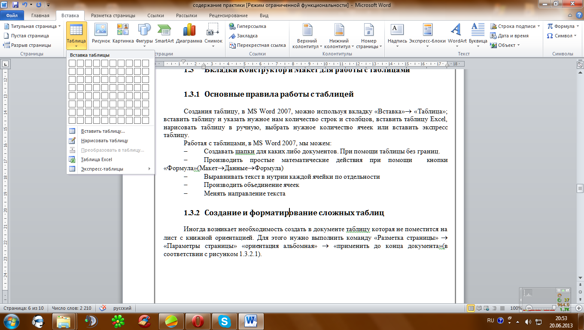Switch to the Главная tab
Viewport: 584px width, 330px height.
40,15
